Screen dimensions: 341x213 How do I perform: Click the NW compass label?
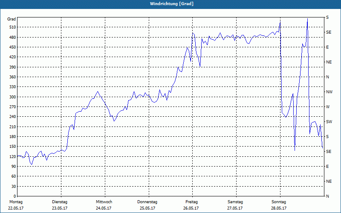point(329,92)
